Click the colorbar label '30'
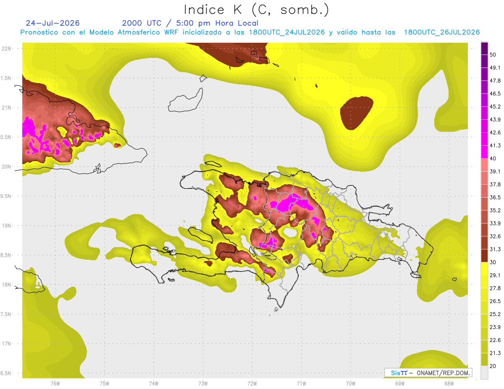Viewport: 504px width, 389px height. click(x=493, y=262)
